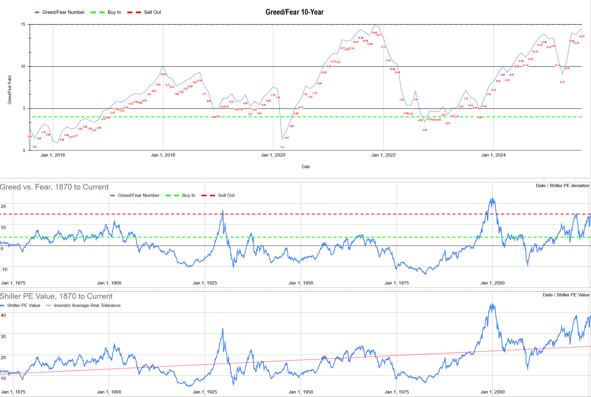Click the 40 tick on Shiller PE axis

click(x=3, y=315)
